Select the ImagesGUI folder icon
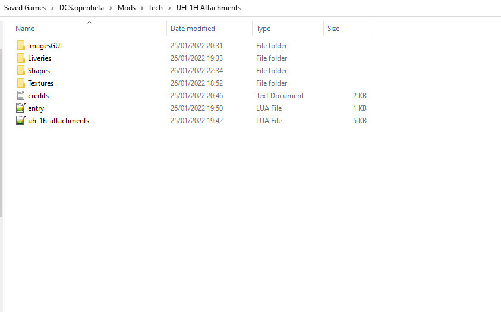This screenshot has height=312, width=501. click(x=21, y=46)
